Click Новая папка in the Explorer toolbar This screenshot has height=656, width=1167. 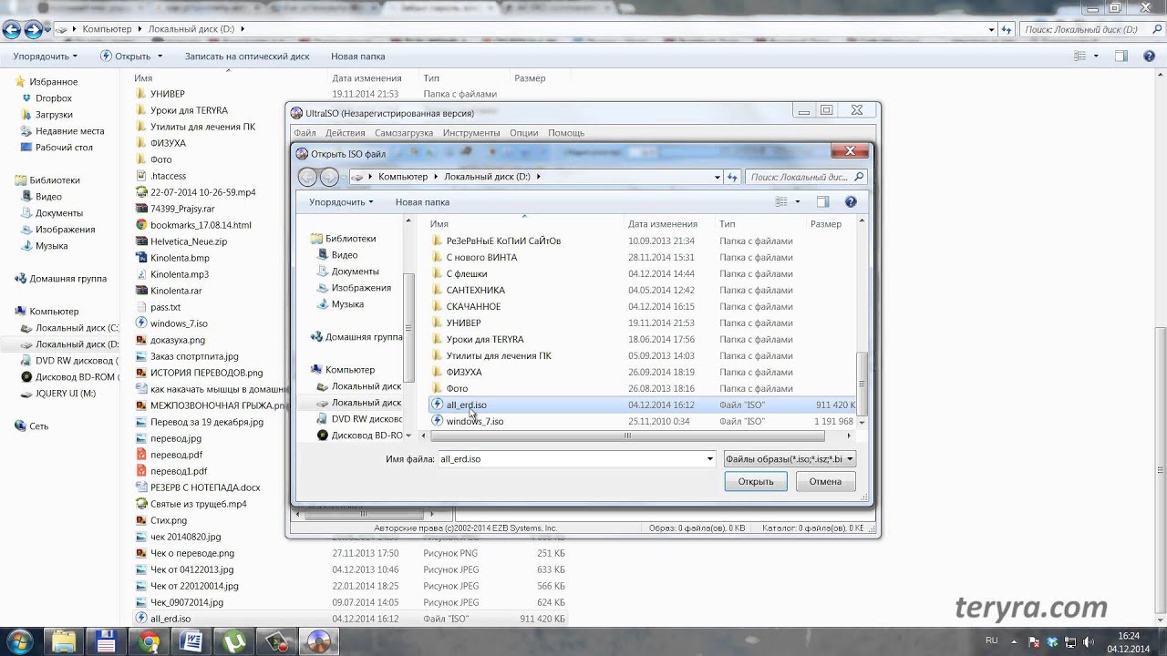coord(357,56)
